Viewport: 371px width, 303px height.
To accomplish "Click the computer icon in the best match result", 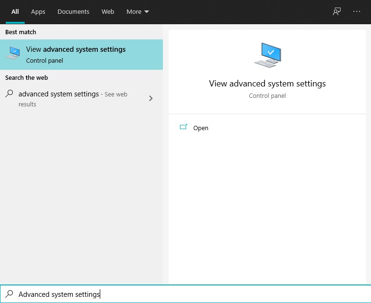I will 13,54.
